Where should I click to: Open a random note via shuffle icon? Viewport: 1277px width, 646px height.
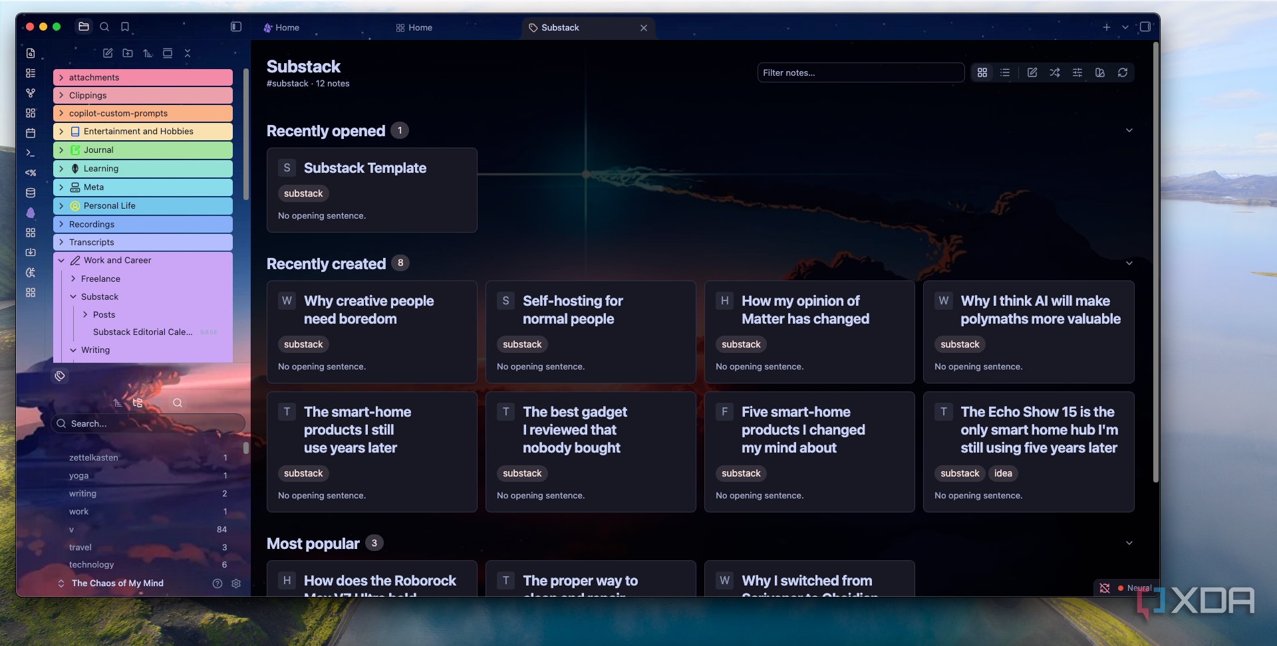(1055, 72)
